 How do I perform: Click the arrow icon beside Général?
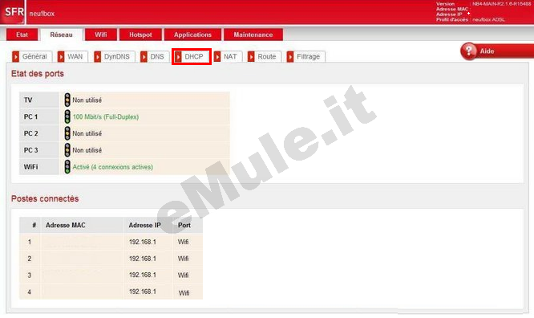click(x=16, y=57)
